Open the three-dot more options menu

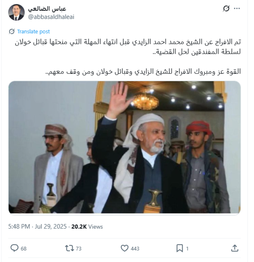(x=237, y=9)
